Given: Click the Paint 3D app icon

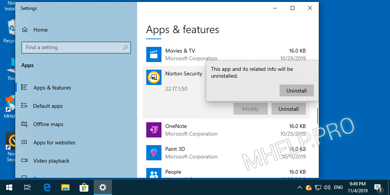Looking at the screenshot, I should 154,153.
